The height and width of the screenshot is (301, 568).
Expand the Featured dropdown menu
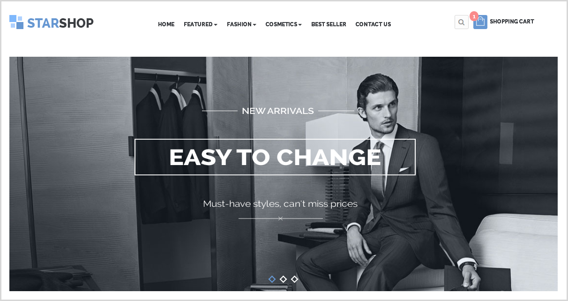[x=201, y=24]
